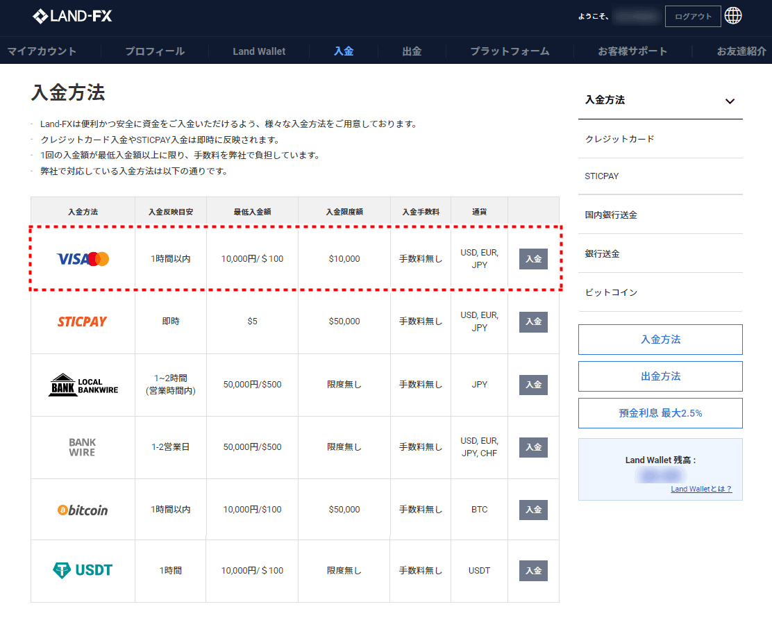The image size is (772, 618).
Task: Click the USDT Tether logo
Action: click(82, 570)
